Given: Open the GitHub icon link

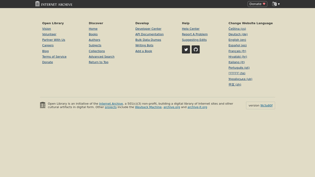Looking at the screenshot, I should [x=195, y=49].
